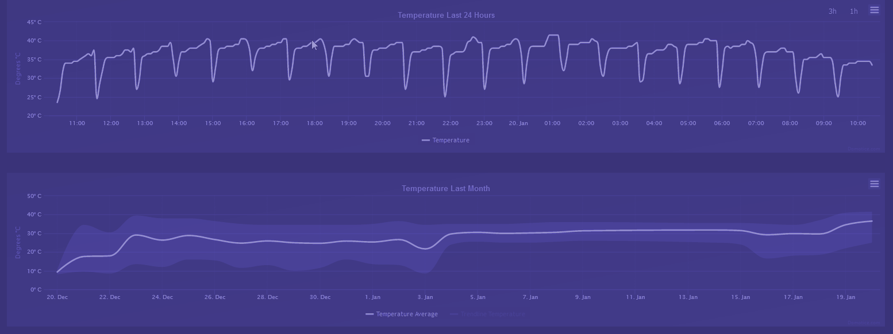Click the 05:00 label on the hourly axis

[688, 123]
